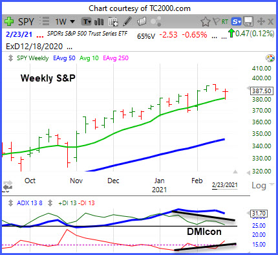278x255 pixels.
Task: Toggle the Log scale button
Action: 259,186
